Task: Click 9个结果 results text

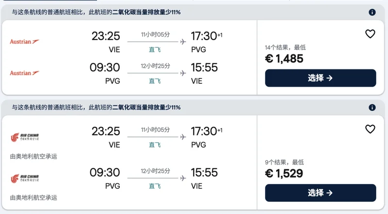Action: pyautogui.click(x=284, y=162)
